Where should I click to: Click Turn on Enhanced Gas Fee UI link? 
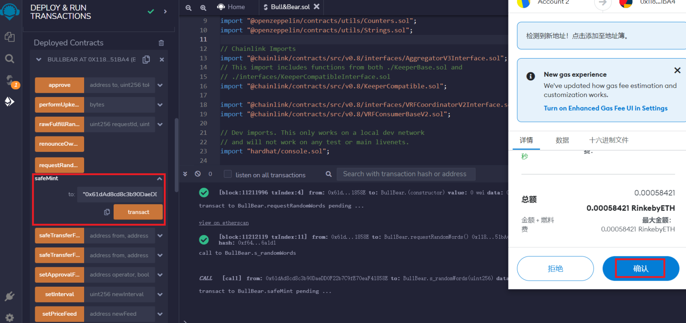click(x=605, y=108)
